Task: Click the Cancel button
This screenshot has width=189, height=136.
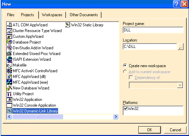Action: 175,130
